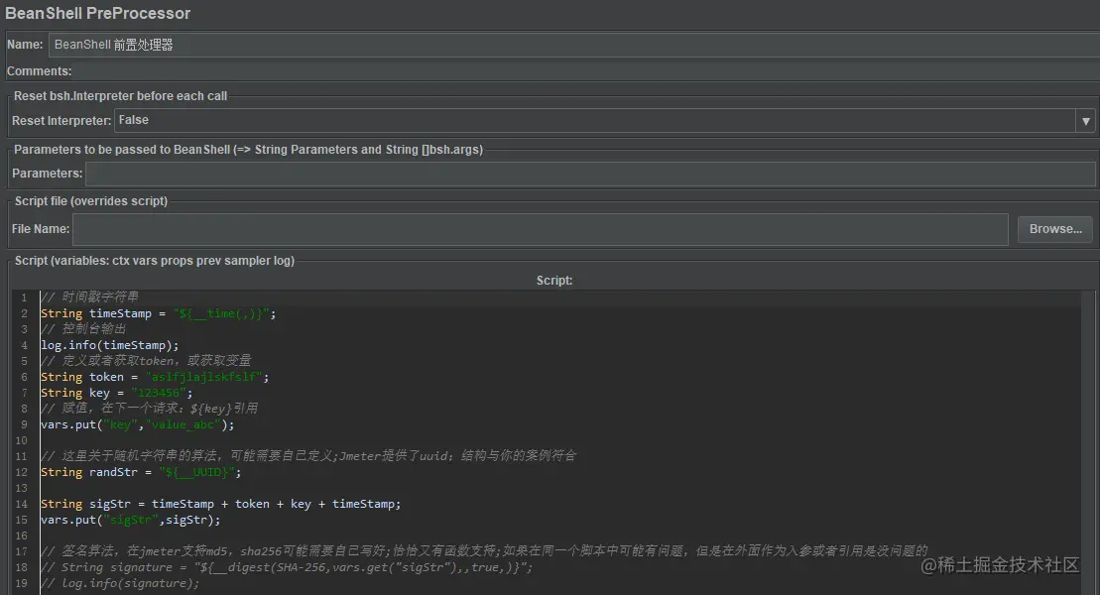Screen dimensions: 1100x595
Task: Click line number 16 in the gutter
Action: click(22, 536)
